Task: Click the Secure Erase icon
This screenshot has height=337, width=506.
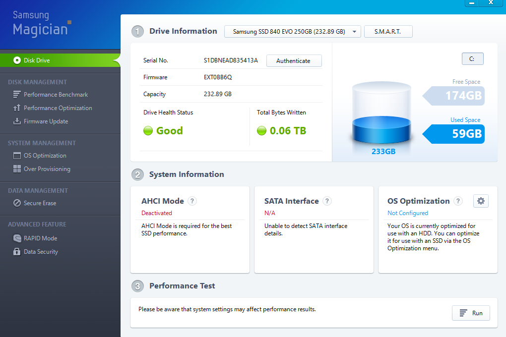Action: click(x=17, y=203)
